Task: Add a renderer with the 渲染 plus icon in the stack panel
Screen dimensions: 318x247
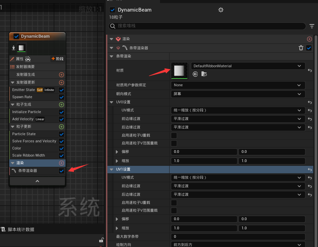Action: click(x=309, y=39)
